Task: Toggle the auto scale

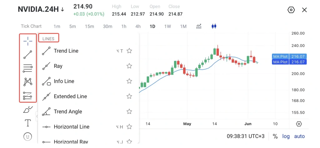Action: pyautogui.click(x=299, y=136)
